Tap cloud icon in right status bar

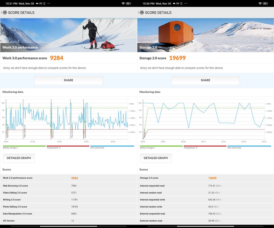174,3
